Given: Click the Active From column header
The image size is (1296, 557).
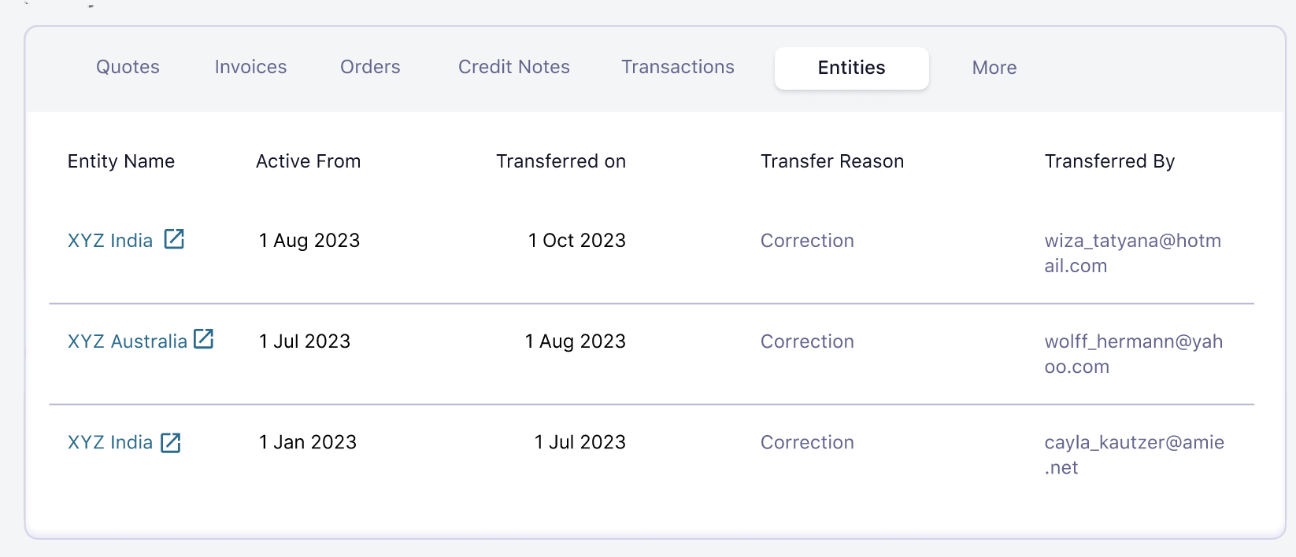Looking at the screenshot, I should (308, 161).
